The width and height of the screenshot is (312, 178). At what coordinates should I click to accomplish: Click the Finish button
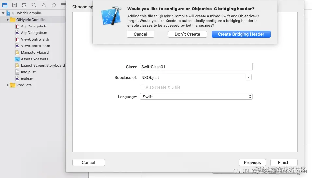[284, 162]
